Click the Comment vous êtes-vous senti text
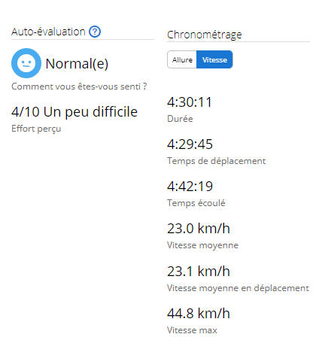Image resolution: width=316 pixels, height=340 pixels. [x=79, y=87]
